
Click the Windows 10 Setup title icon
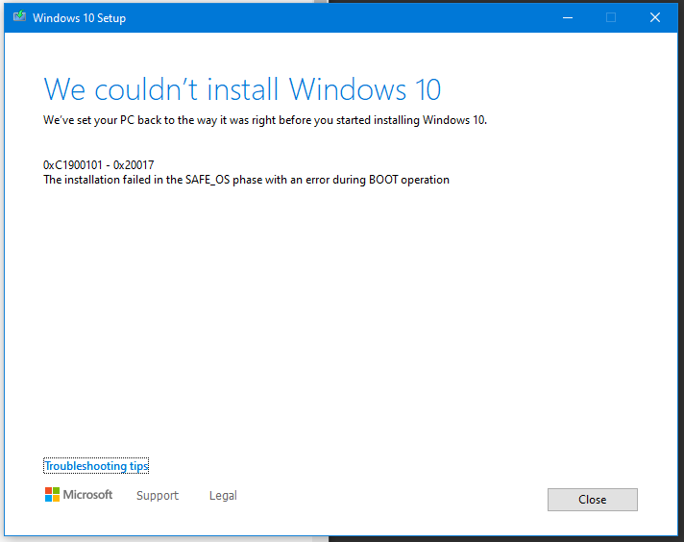(x=19, y=17)
